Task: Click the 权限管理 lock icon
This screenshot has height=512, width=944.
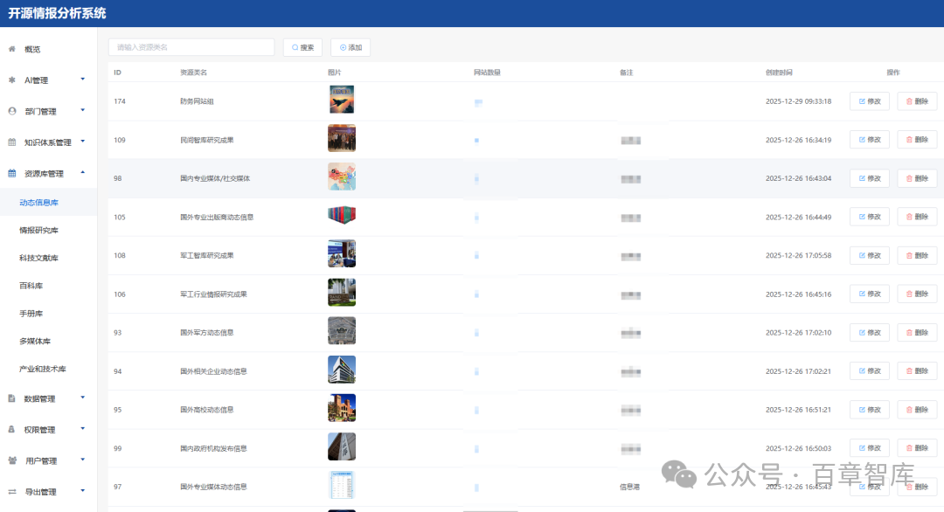Action: click(11, 430)
